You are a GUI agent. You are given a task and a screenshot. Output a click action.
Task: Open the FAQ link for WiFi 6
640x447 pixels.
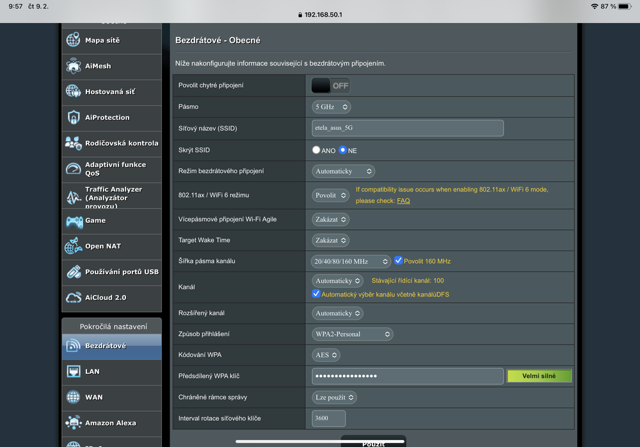point(403,200)
